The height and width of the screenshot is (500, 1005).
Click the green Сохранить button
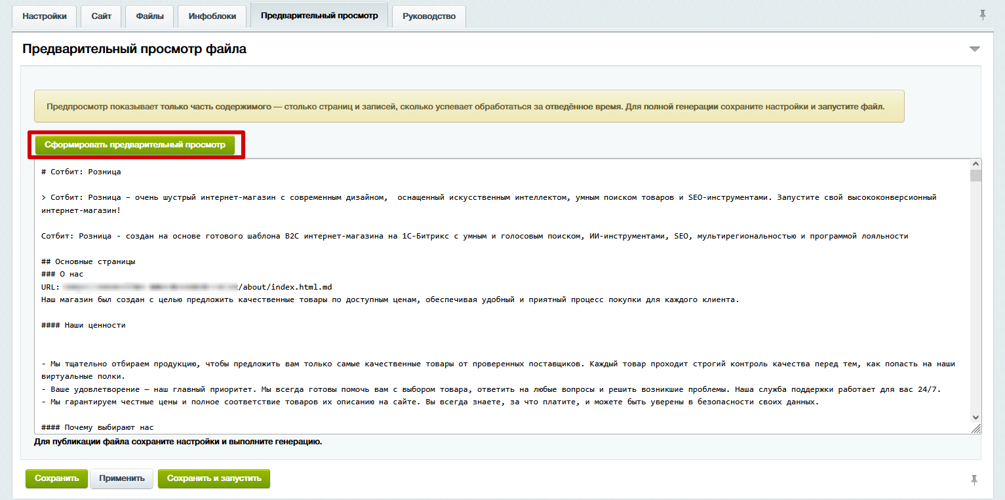56,478
